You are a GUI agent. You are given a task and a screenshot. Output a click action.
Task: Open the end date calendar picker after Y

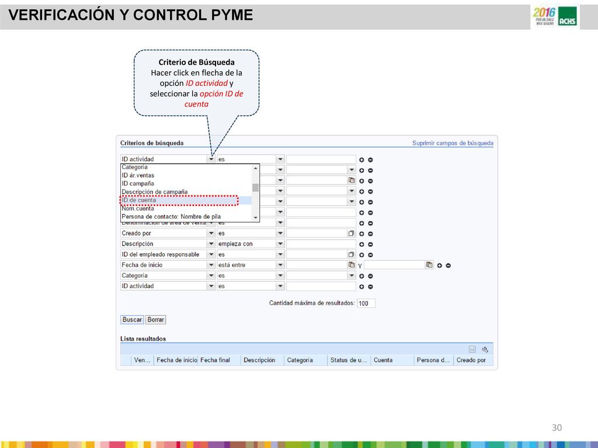pyautogui.click(x=429, y=265)
